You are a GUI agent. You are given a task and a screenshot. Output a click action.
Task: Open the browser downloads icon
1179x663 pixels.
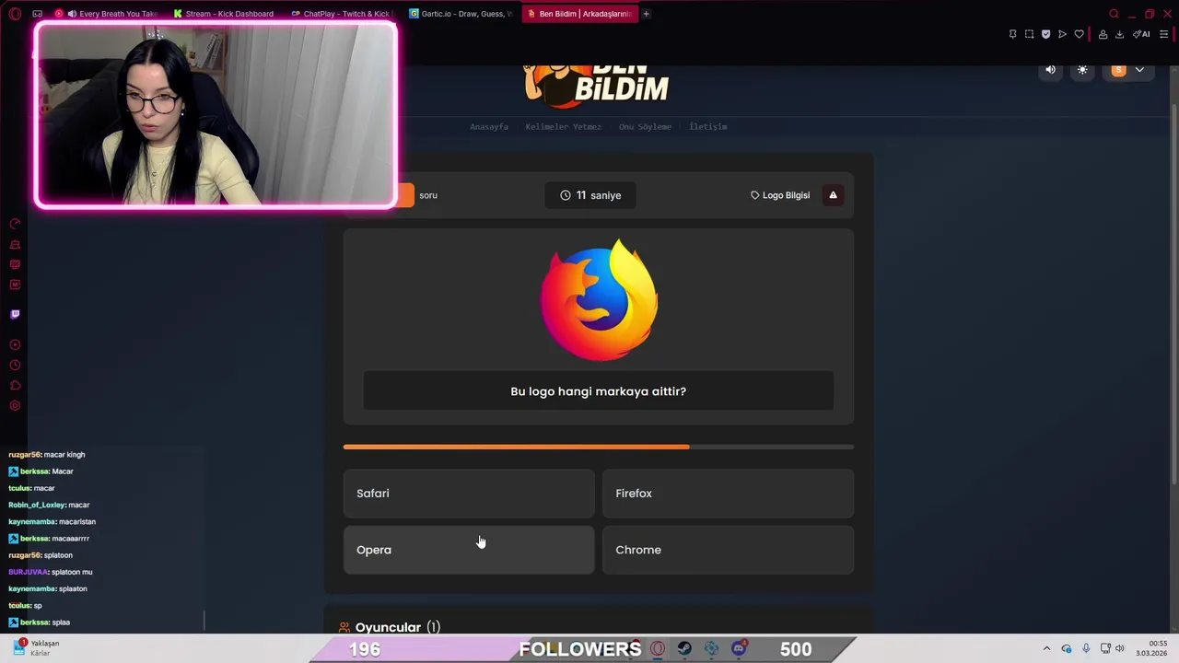[1119, 34]
